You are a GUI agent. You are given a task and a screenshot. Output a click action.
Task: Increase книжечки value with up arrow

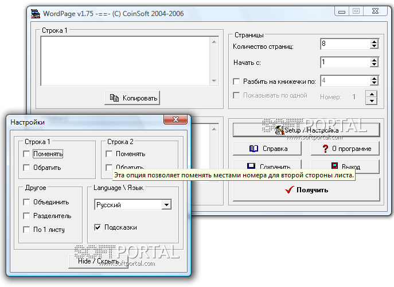(374, 79)
